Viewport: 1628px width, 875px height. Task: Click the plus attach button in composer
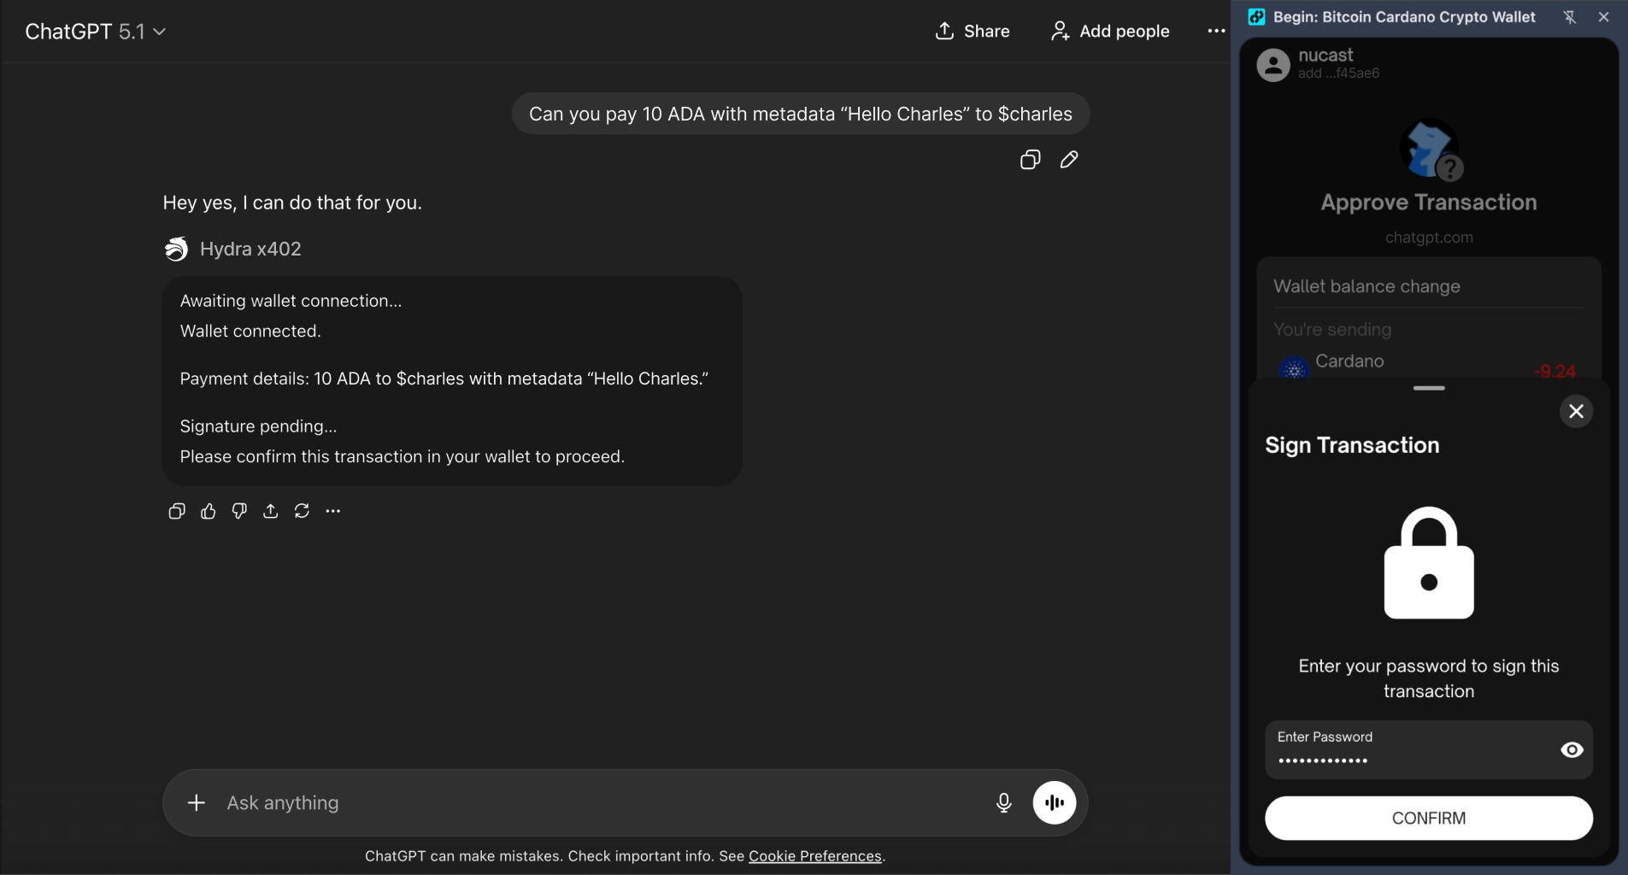coord(197,803)
